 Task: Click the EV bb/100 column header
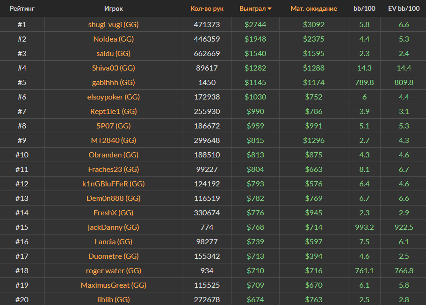[404, 8]
